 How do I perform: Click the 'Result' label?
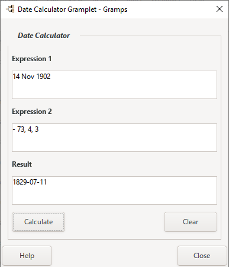click(22, 164)
